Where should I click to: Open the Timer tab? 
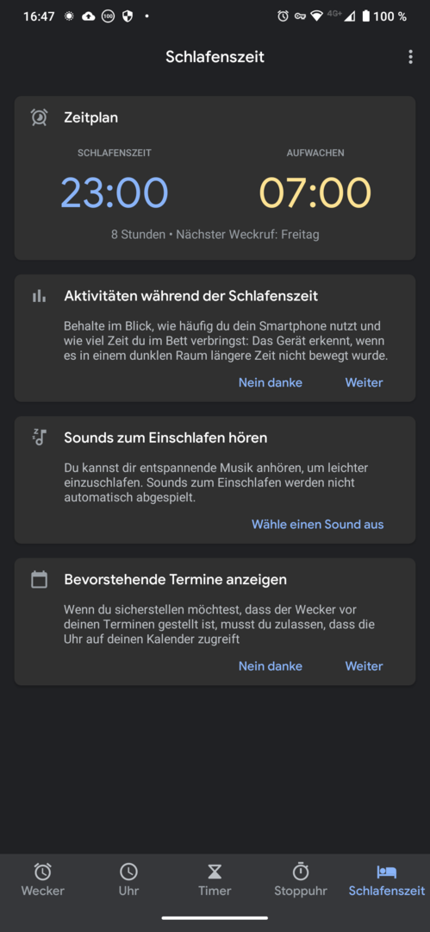215,879
